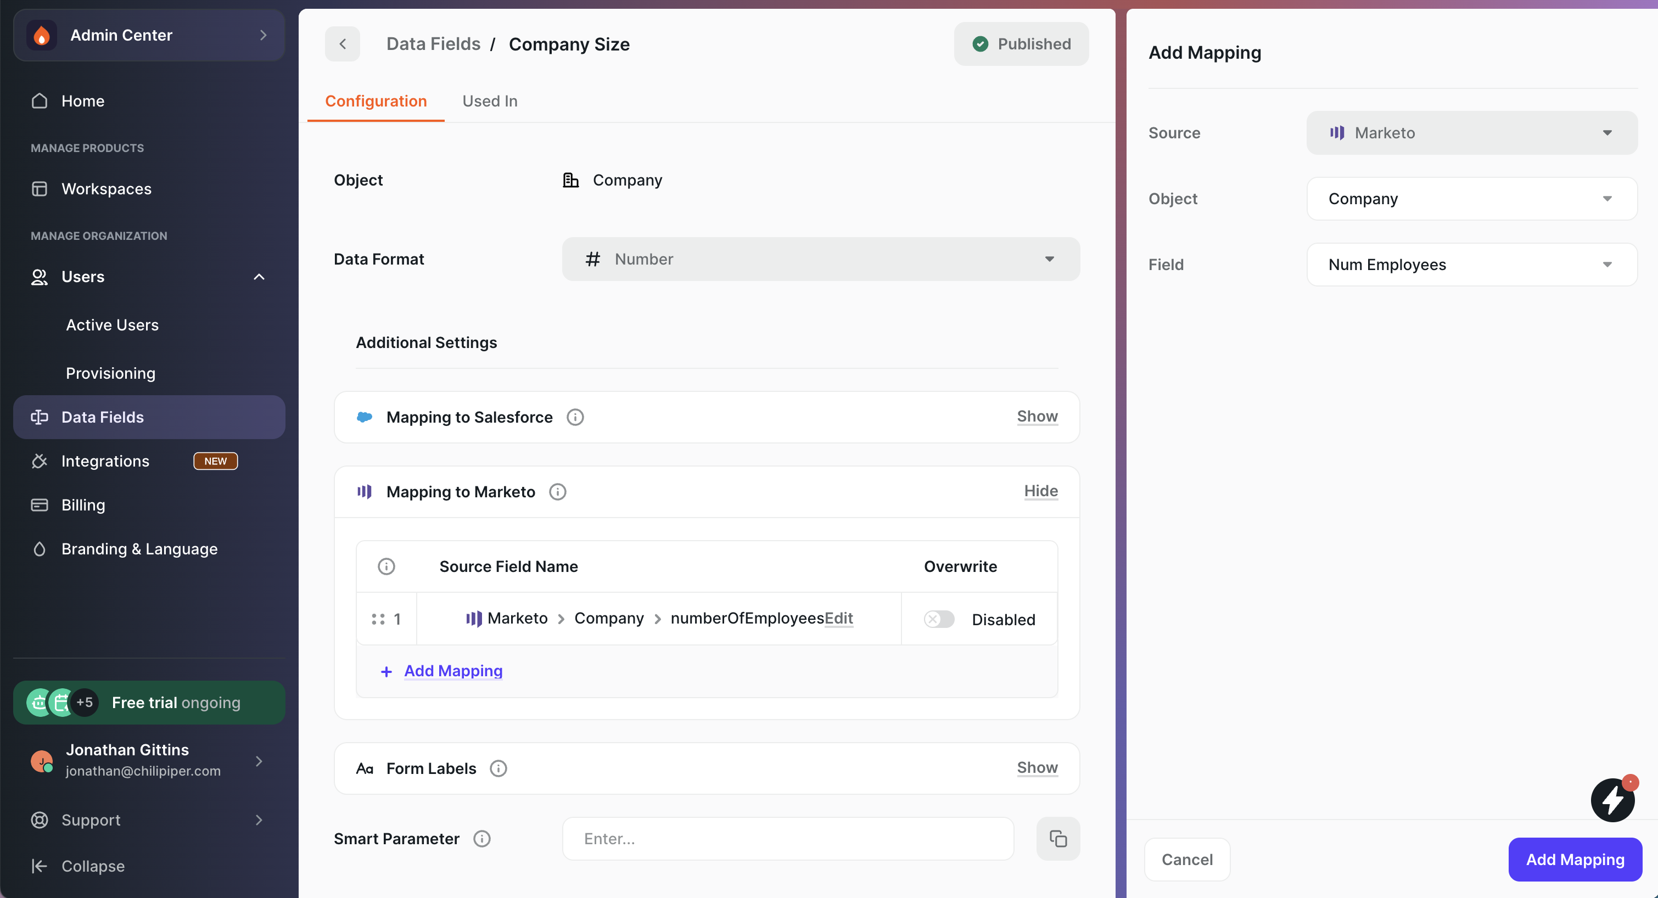Cancel the Add Mapping panel
The width and height of the screenshot is (1658, 898).
[1186, 858]
